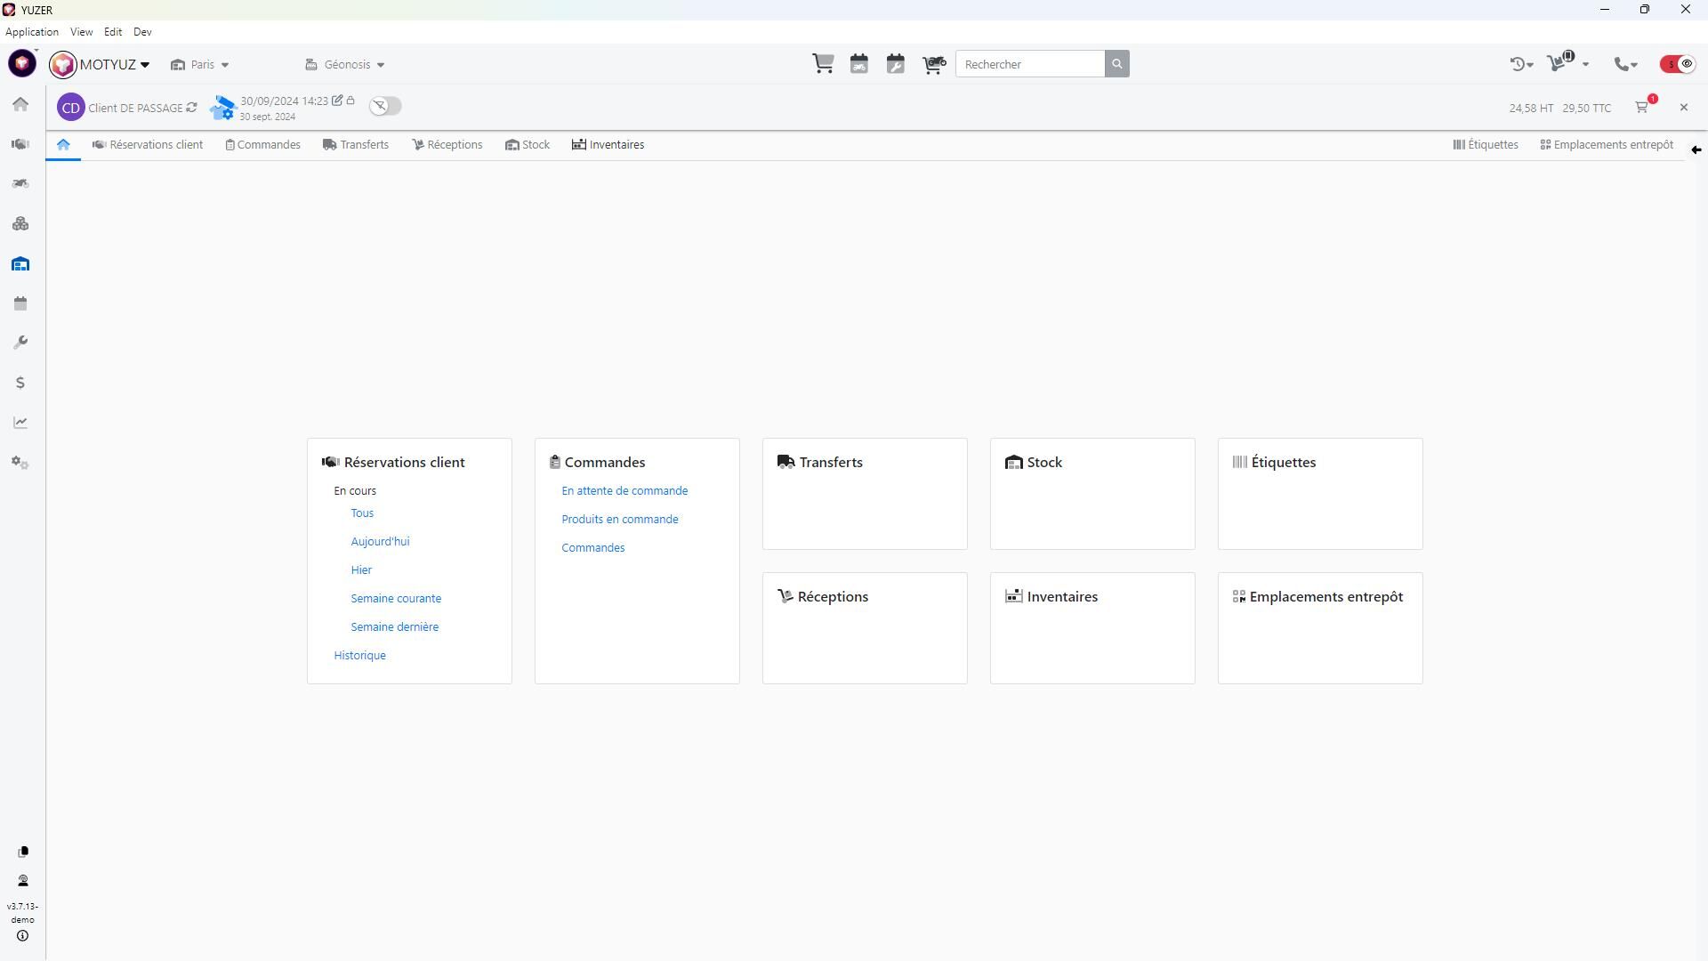Screen dimensions: 1708x961
Task: Open the Géonosis register dropdown
Action: [346, 65]
